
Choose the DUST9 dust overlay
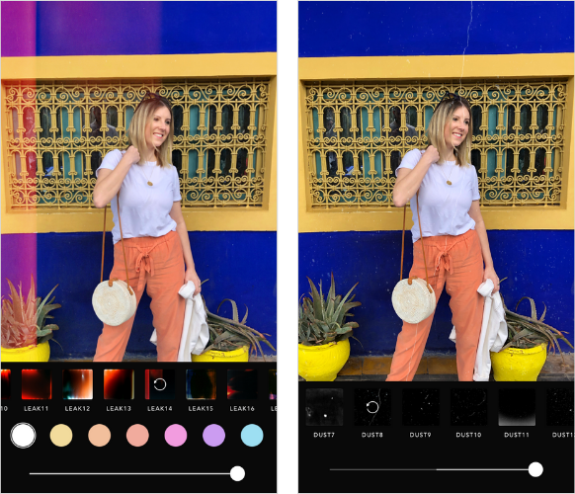point(420,407)
